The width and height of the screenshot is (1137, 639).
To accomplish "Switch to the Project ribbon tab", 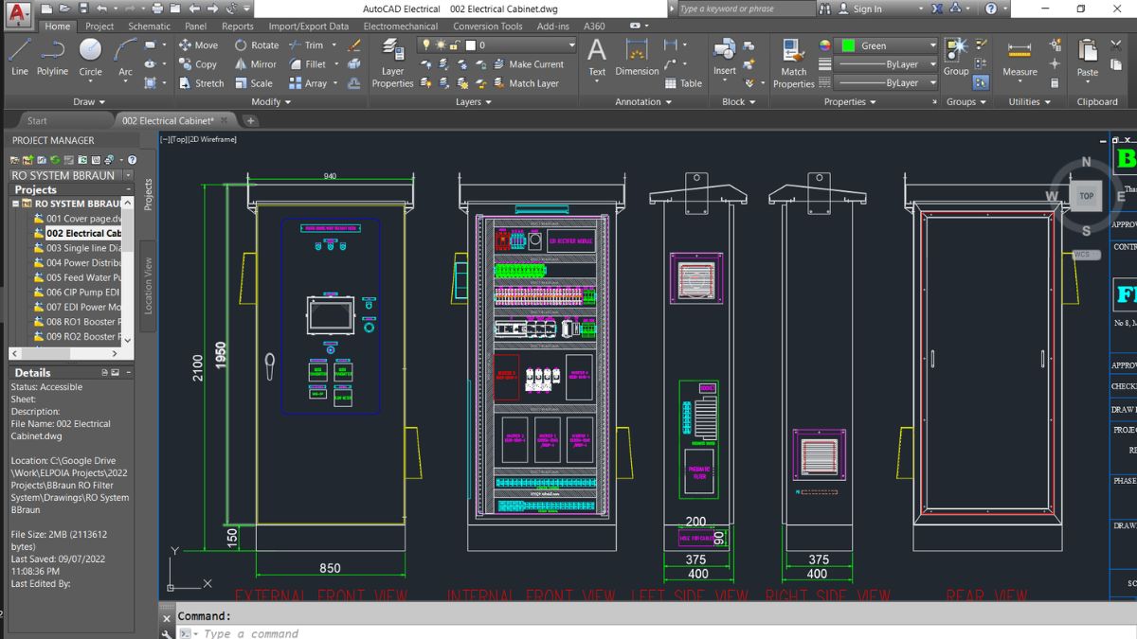I will click(99, 27).
